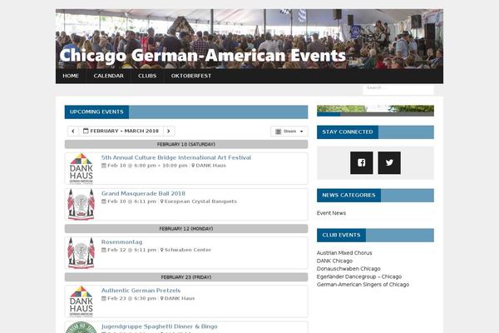Click the February 12 (Monday) date header

pos(186,229)
